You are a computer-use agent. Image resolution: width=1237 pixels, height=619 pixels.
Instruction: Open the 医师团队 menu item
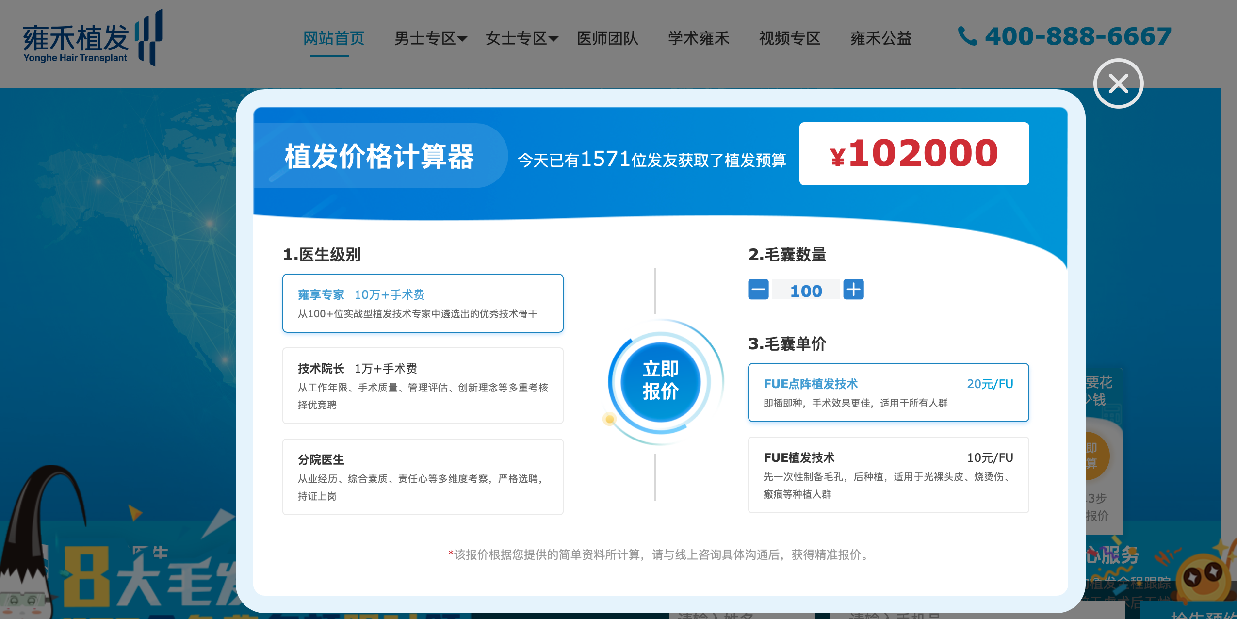tap(607, 38)
